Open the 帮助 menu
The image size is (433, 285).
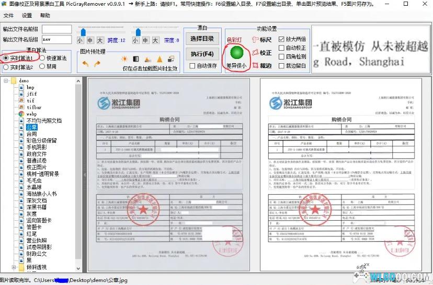pos(45,16)
